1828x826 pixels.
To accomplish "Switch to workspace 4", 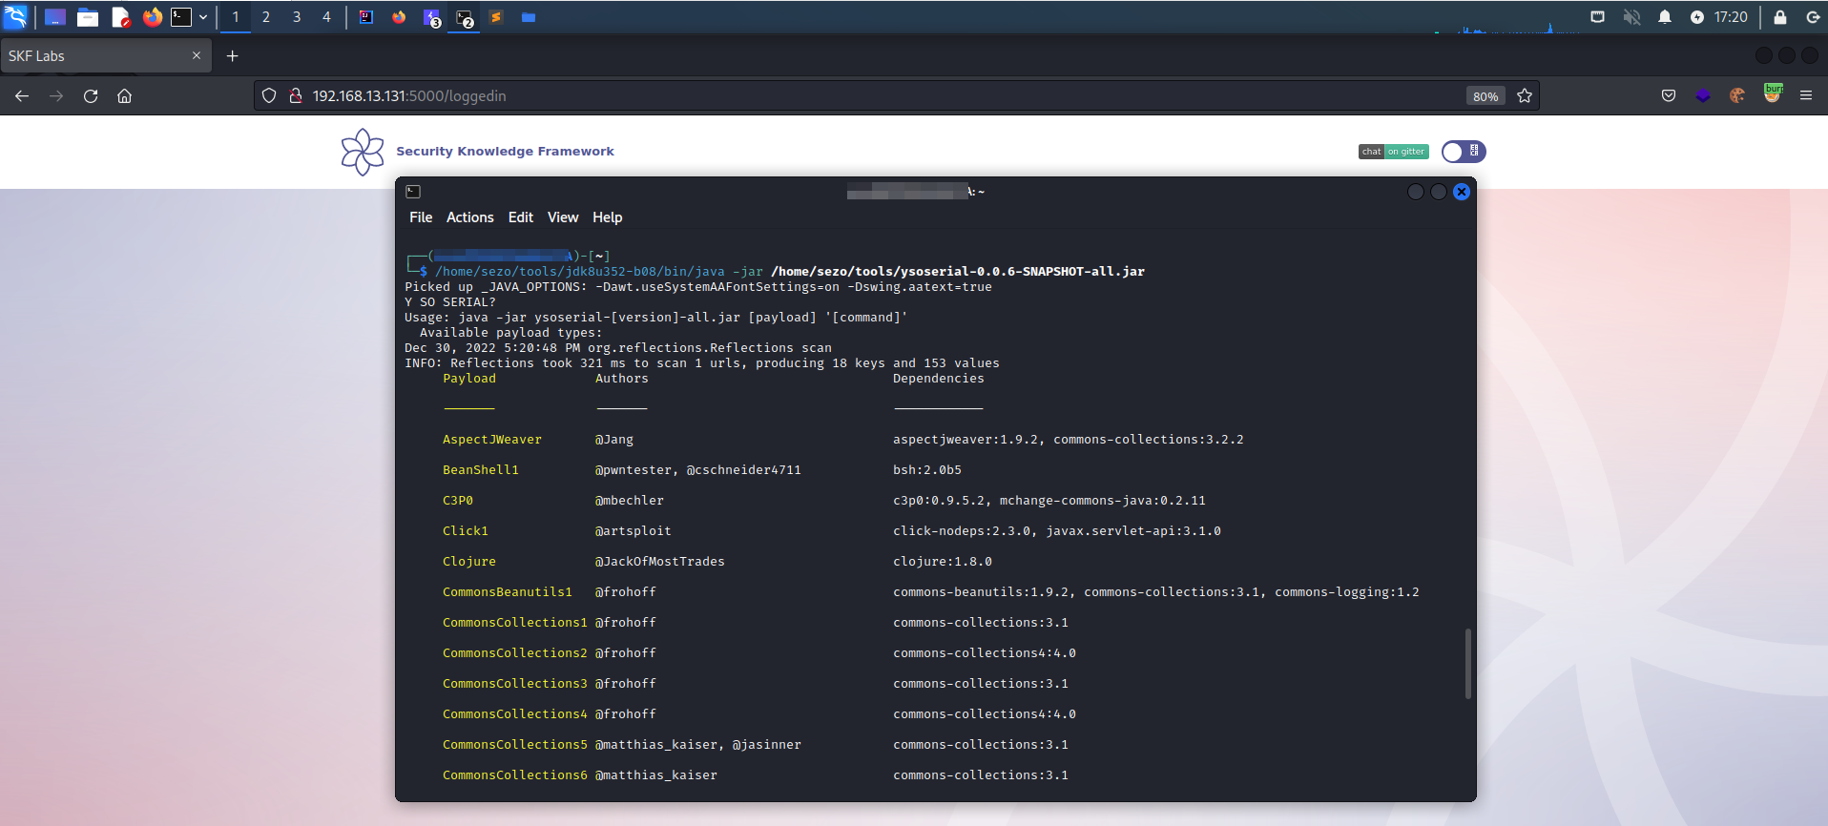I will 326,17.
